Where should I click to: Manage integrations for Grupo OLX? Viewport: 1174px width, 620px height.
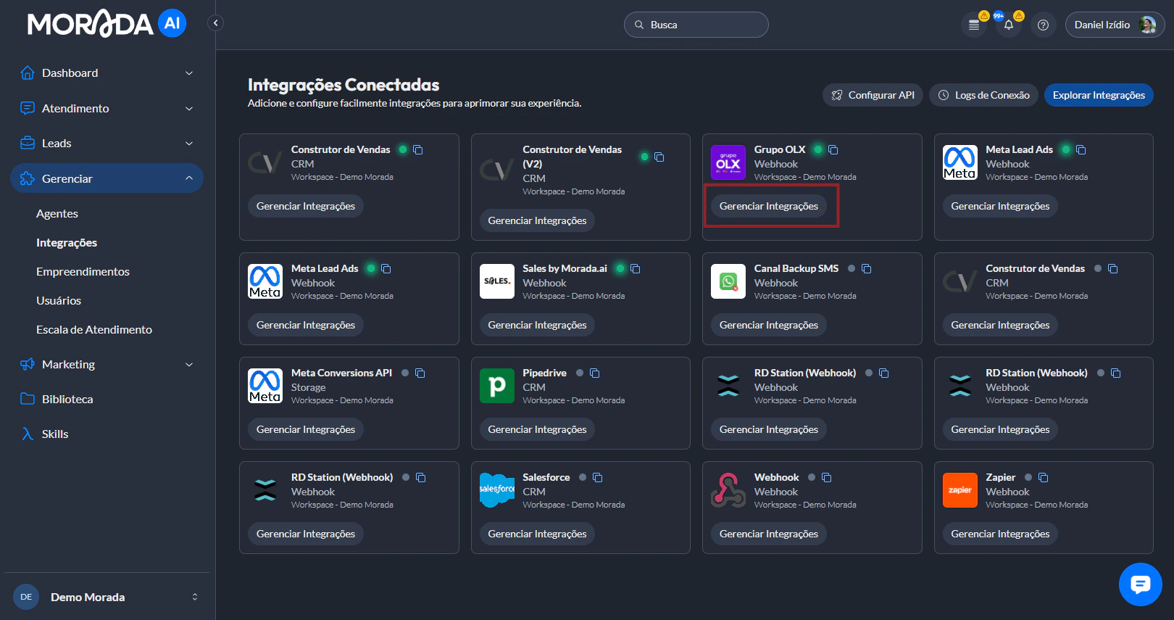769,206
